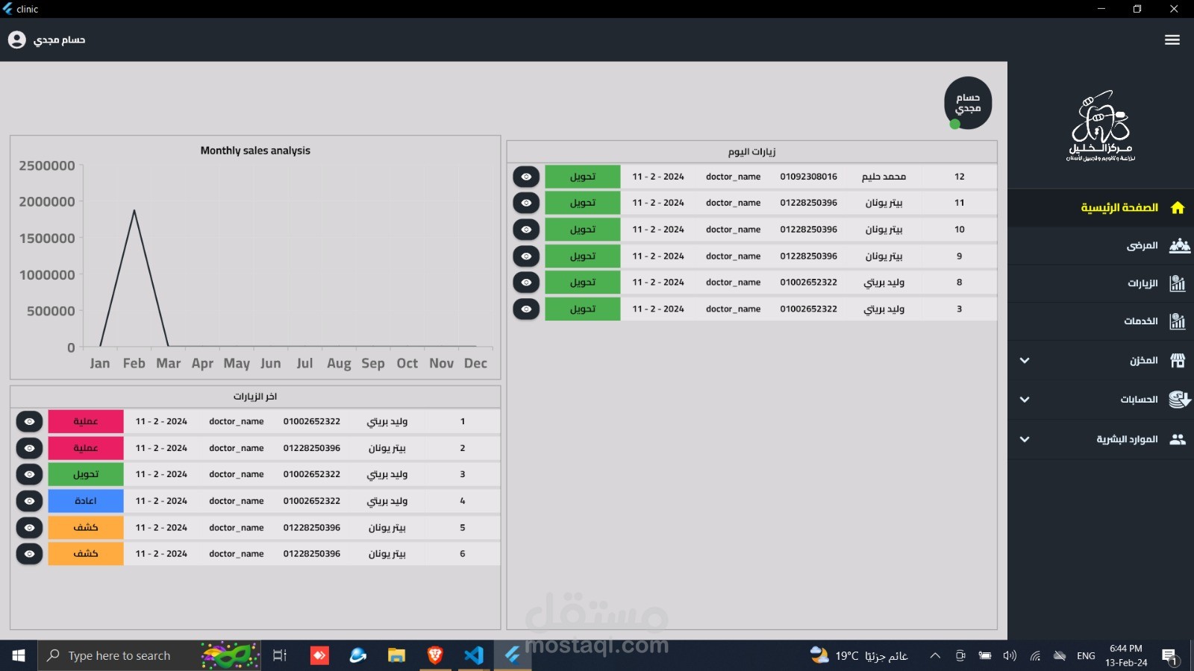
Task: View row 1 in the اخر الزيارات table
Action: tap(29, 422)
